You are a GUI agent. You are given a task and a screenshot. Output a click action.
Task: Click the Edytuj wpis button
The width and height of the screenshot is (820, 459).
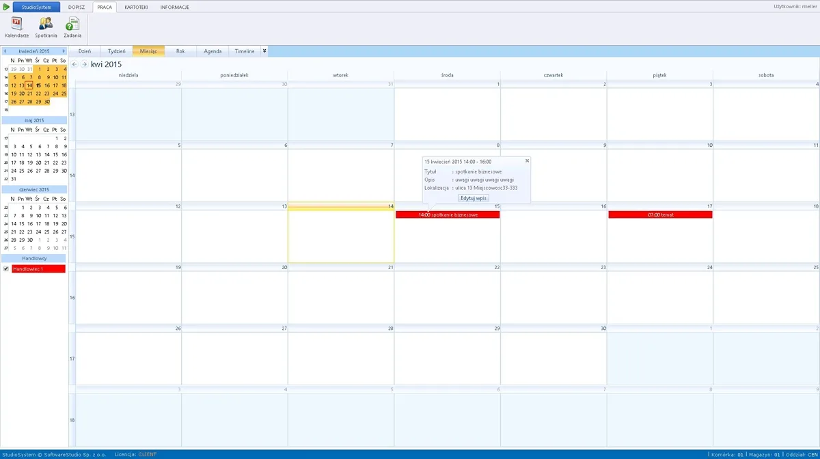tap(474, 197)
